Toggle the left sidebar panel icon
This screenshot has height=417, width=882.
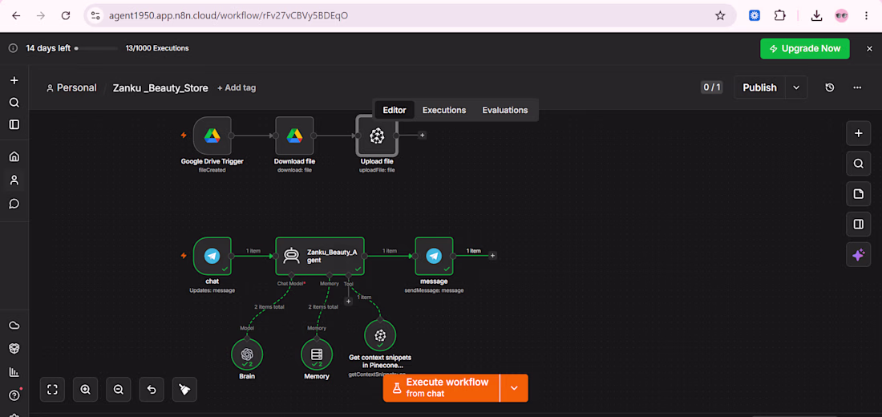tap(14, 124)
